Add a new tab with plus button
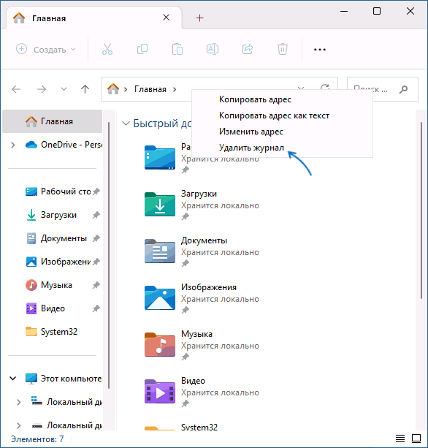The height and width of the screenshot is (448, 428). [x=200, y=18]
